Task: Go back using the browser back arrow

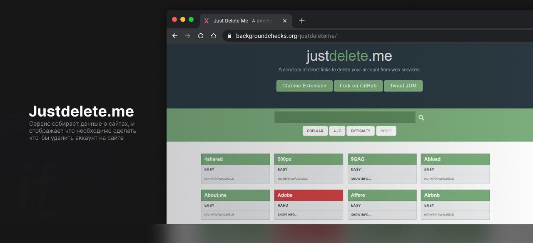Action: (175, 36)
